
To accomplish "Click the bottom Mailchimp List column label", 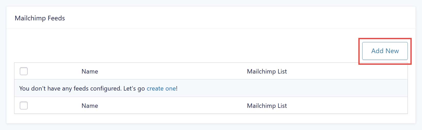I will [x=267, y=106].
